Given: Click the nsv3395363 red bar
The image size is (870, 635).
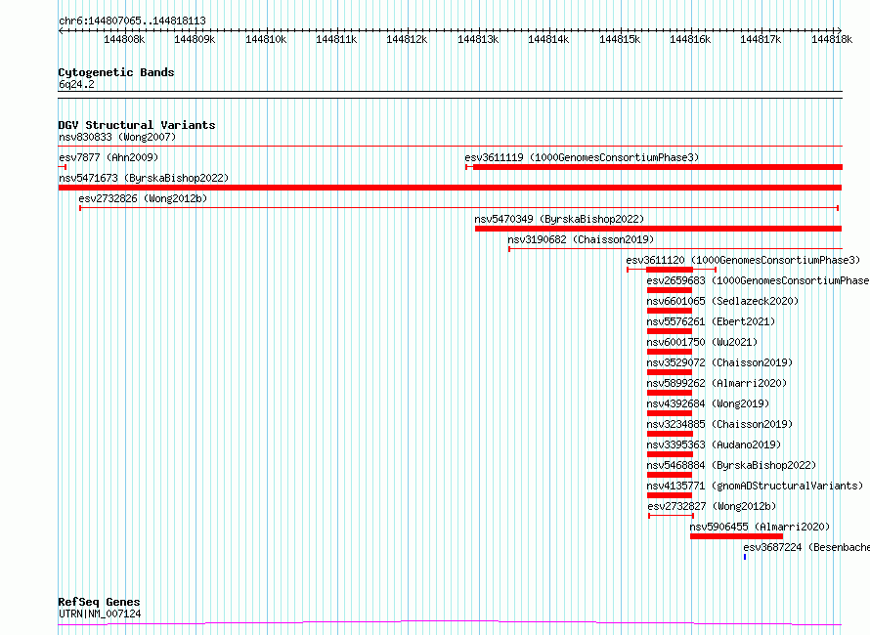Looking at the screenshot, I should (670, 454).
